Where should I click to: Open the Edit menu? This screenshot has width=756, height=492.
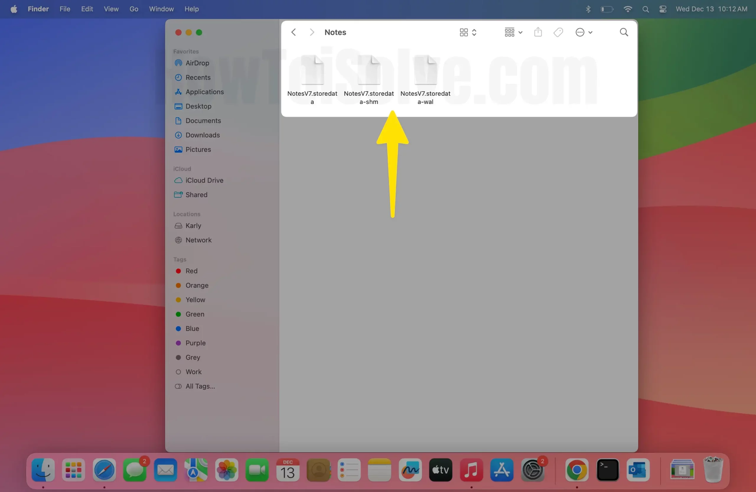[87, 9]
